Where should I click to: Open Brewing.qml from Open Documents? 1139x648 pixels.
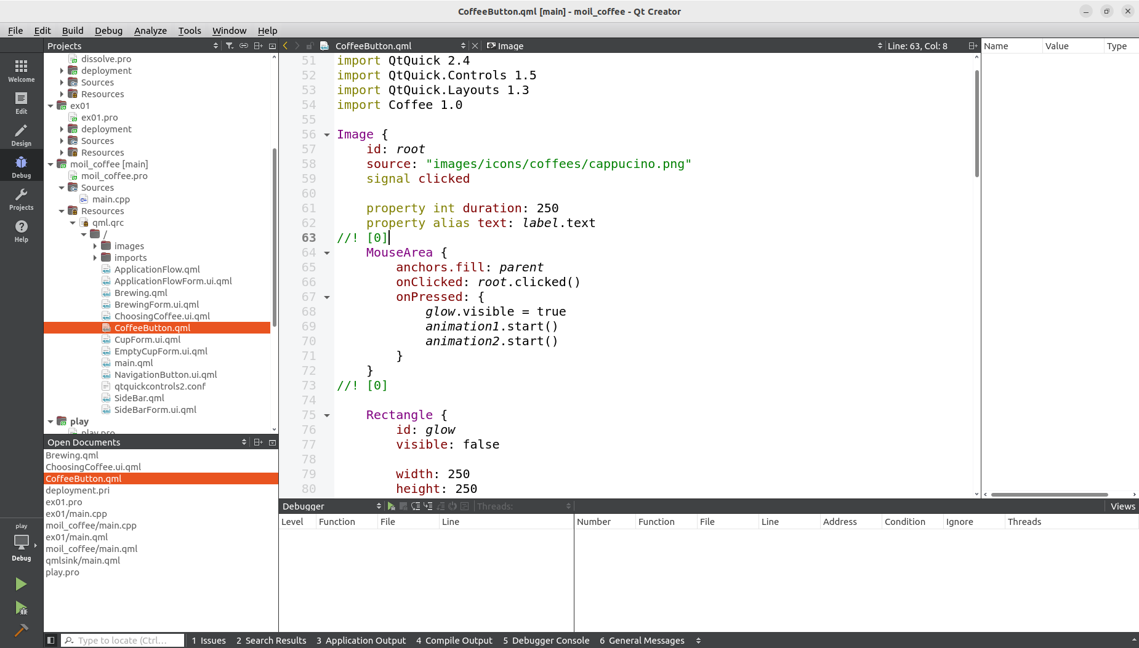tap(71, 455)
